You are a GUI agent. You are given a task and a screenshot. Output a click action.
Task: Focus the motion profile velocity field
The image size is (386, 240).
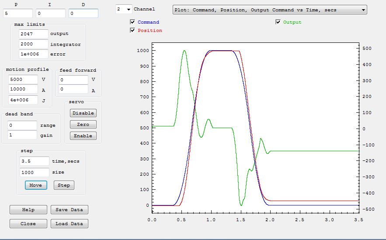23,80
